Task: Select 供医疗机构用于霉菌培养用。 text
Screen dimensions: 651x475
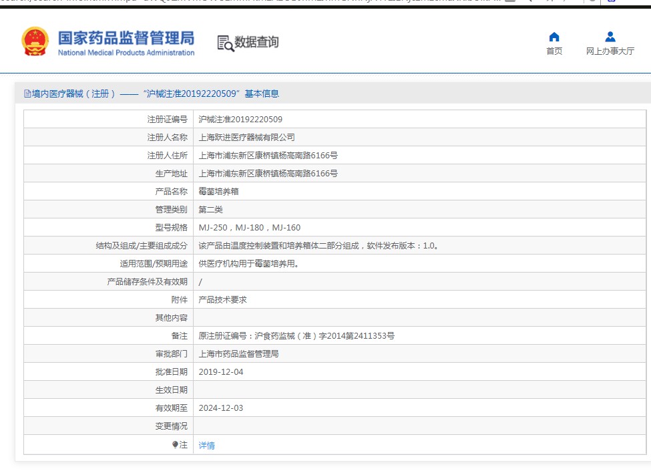Action: click(x=249, y=264)
